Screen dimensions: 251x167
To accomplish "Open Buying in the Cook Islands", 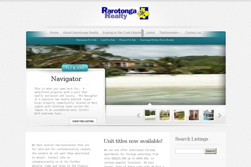I will (x=122, y=33).
